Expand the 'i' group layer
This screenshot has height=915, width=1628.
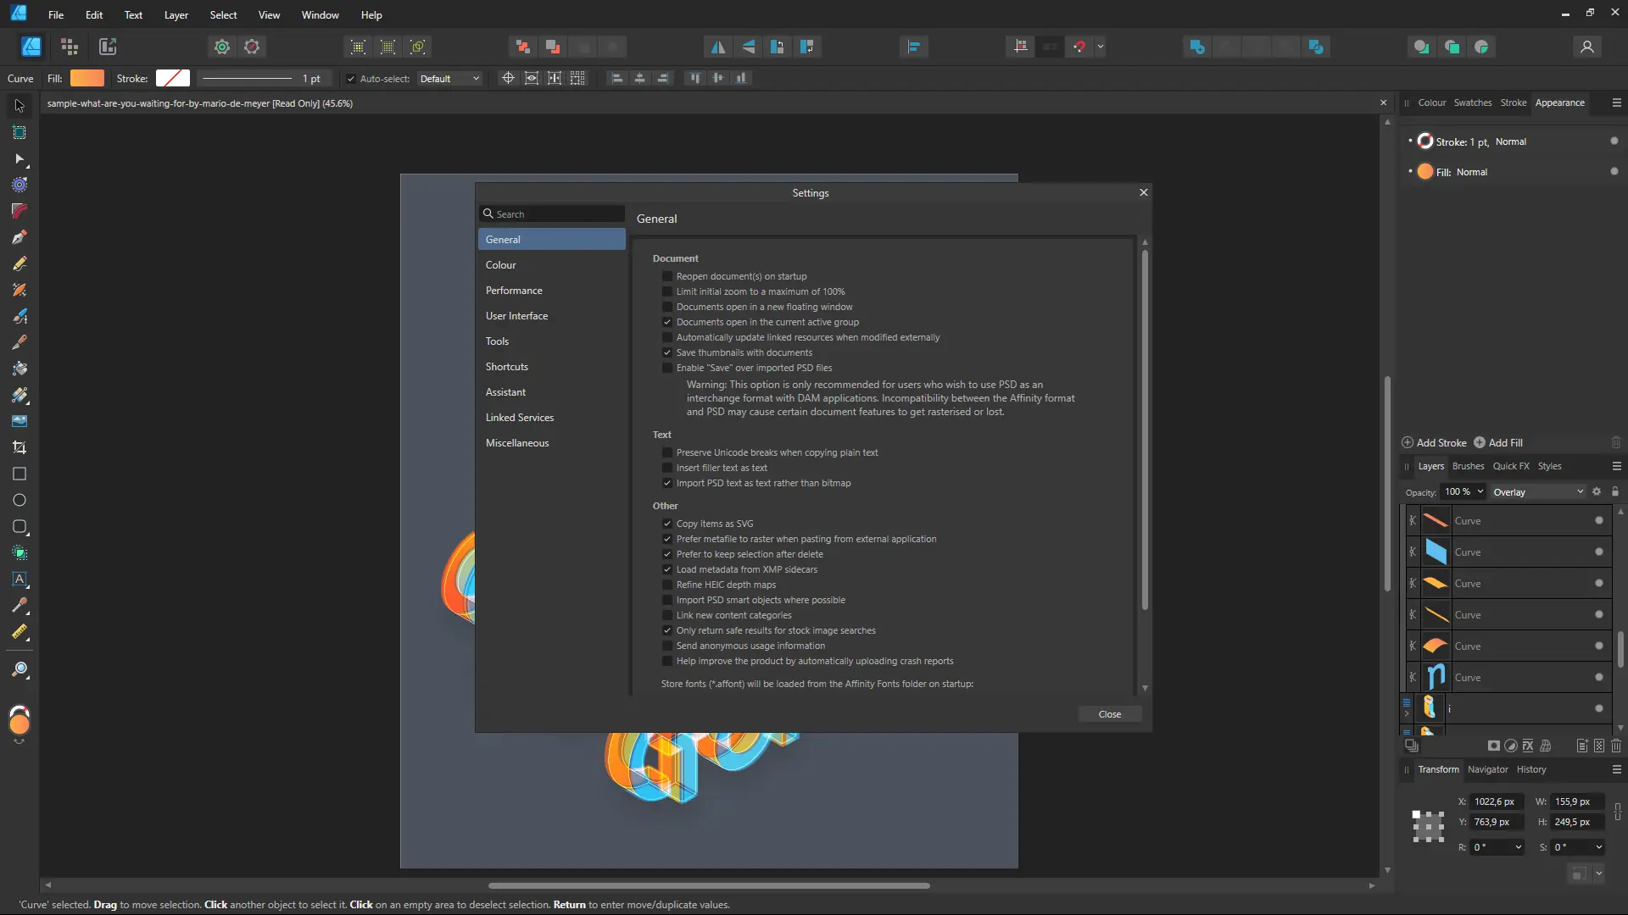click(1408, 712)
